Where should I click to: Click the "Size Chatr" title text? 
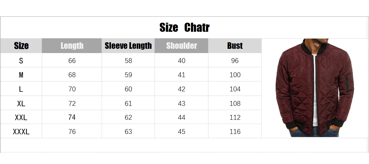(184, 28)
